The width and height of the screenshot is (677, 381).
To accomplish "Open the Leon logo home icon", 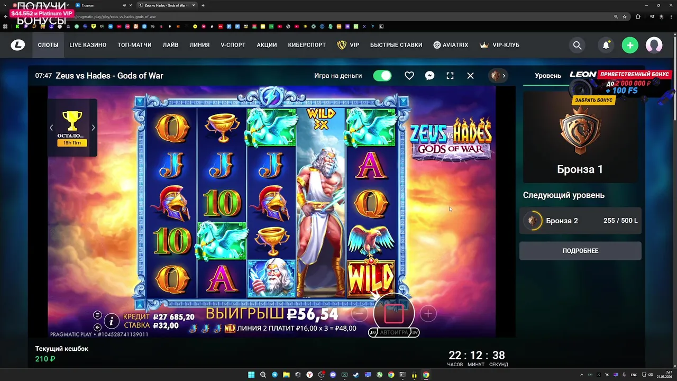I will pos(18,45).
